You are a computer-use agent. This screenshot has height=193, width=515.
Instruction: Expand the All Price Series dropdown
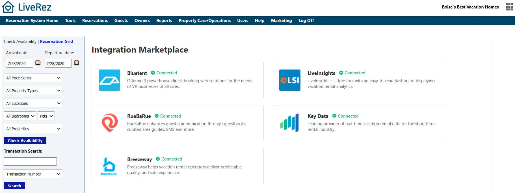[33, 78]
